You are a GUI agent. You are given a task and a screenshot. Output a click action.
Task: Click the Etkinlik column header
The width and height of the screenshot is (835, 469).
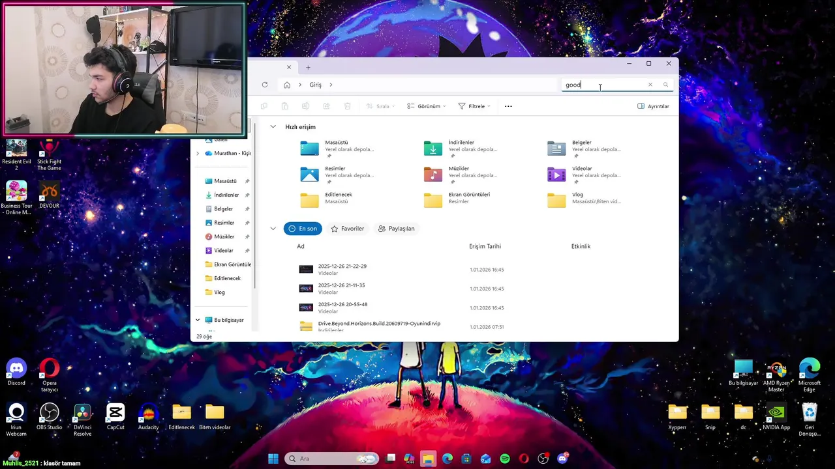click(x=581, y=246)
